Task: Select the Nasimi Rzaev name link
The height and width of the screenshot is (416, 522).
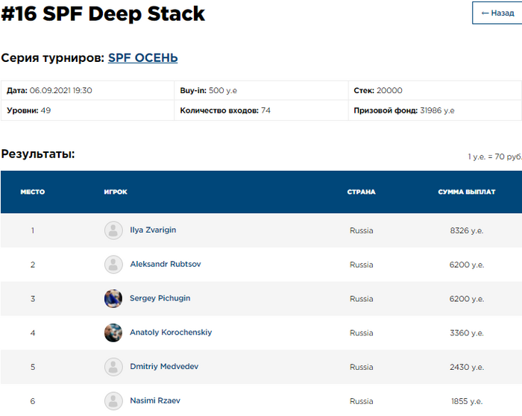Action: click(155, 401)
